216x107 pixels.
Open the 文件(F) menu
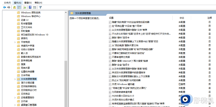[x=7, y=3]
